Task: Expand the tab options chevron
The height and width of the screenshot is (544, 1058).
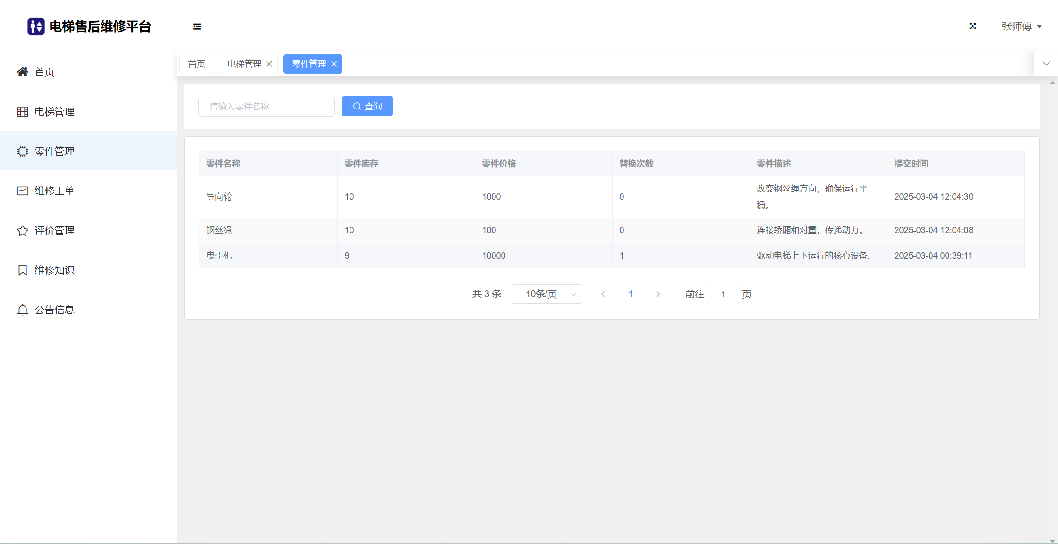Action: pos(1046,64)
